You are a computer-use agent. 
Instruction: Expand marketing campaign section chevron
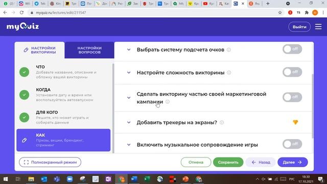click(129, 98)
